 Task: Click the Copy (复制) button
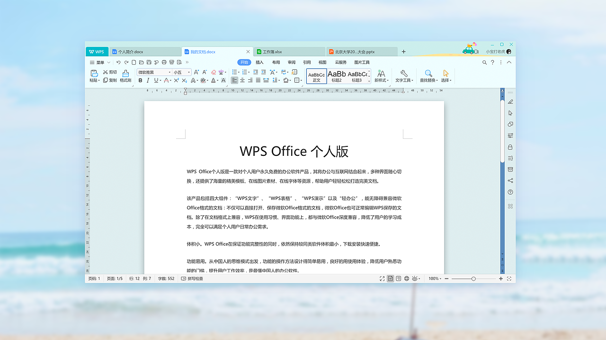pyautogui.click(x=110, y=80)
